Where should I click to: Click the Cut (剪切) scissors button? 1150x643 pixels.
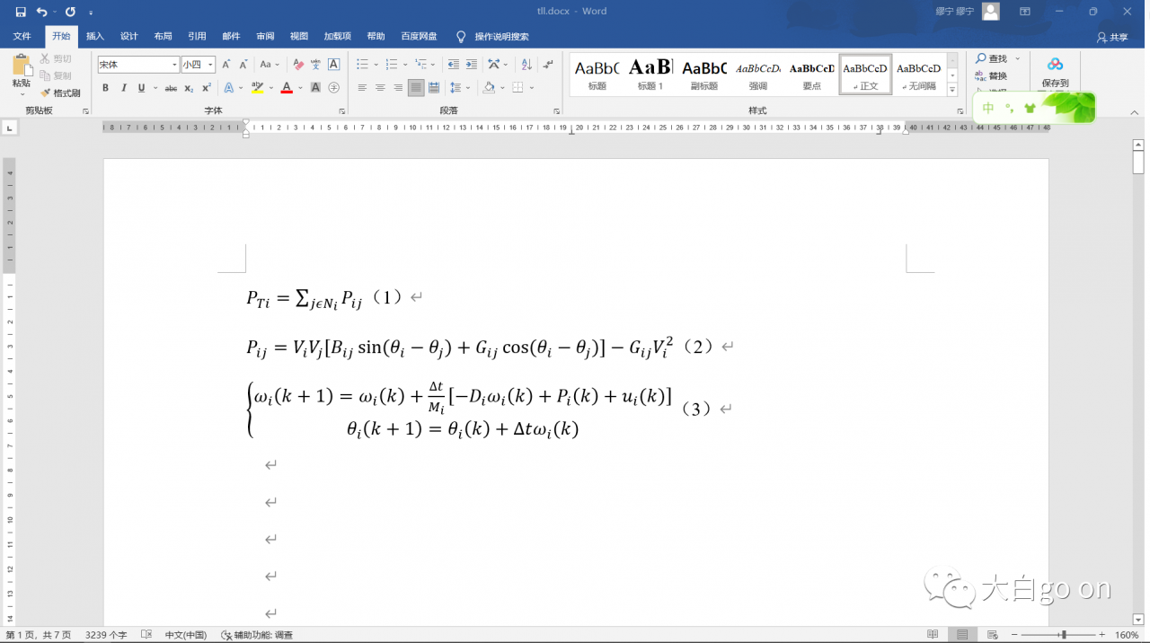56,59
